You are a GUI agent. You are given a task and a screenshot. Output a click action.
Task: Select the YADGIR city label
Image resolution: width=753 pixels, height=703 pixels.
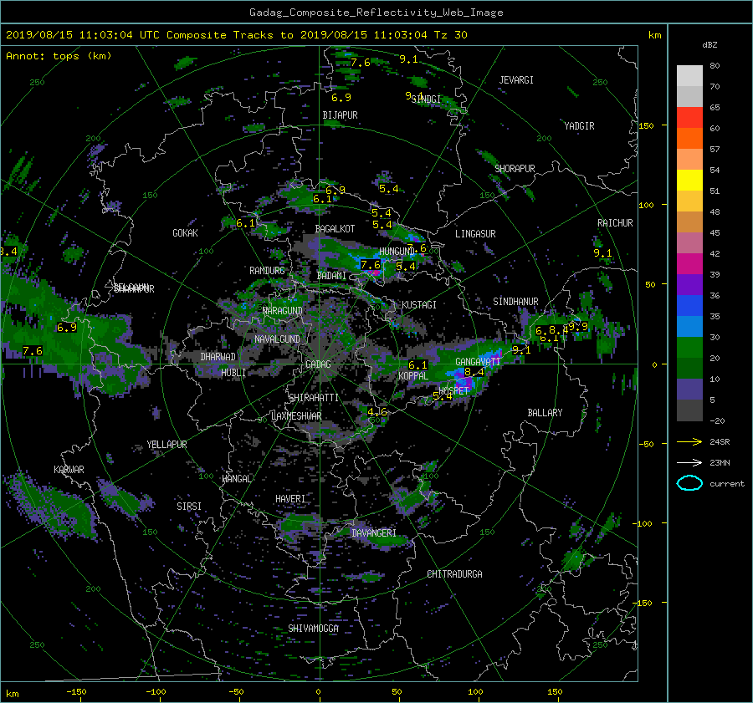579,126
